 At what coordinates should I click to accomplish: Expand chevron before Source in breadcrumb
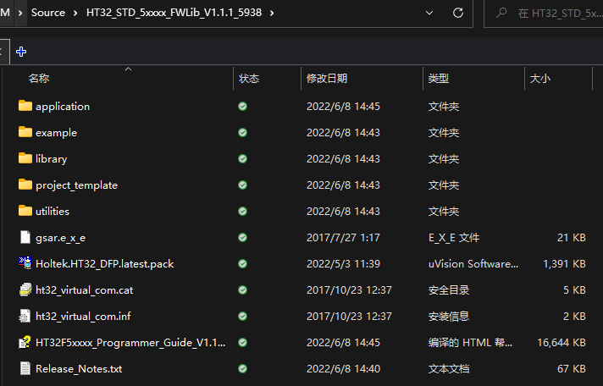pos(20,13)
